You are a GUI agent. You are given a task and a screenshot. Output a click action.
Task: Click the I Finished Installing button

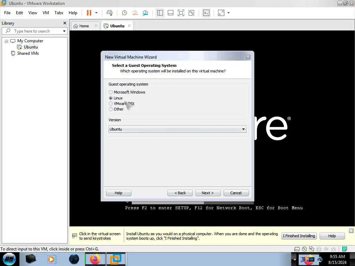299,236
